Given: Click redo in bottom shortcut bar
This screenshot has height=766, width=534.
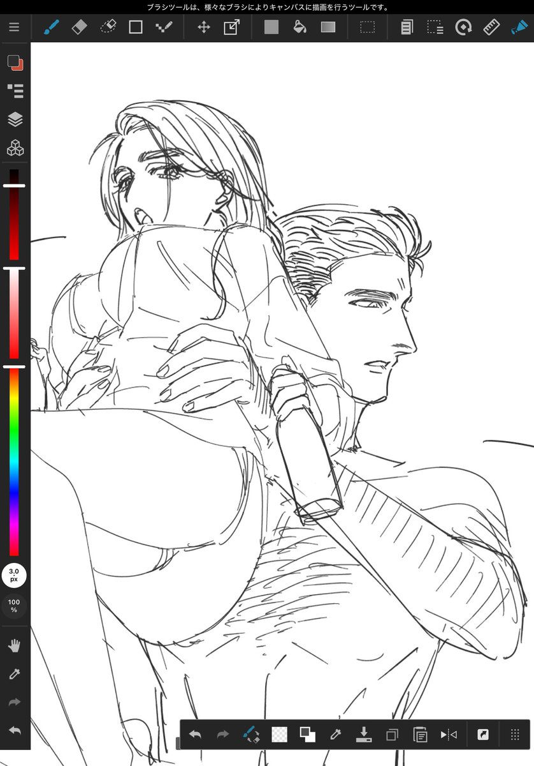Looking at the screenshot, I should 222,735.
